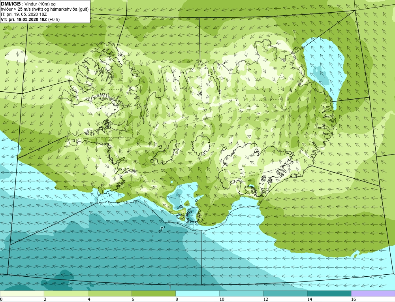Click the 'hviður > 25 m/s (hvítt)' description line

tap(45, 9)
